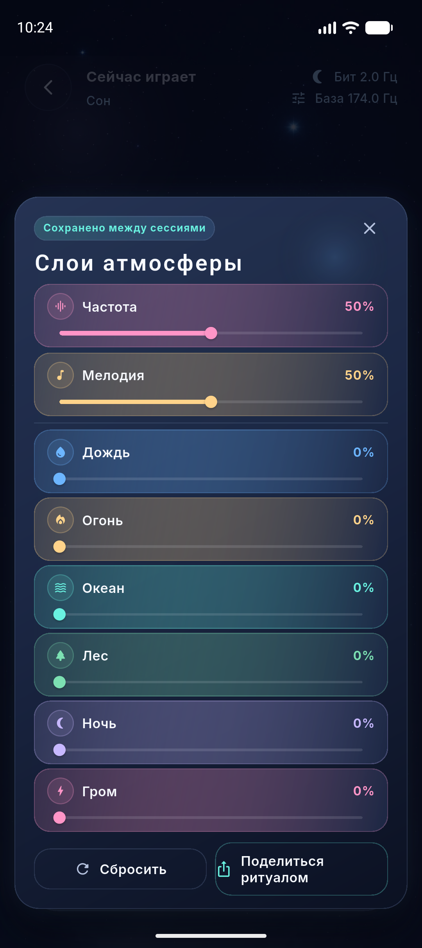
Task: Tap the tree icon for Лес
Action: tap(61, 655)
